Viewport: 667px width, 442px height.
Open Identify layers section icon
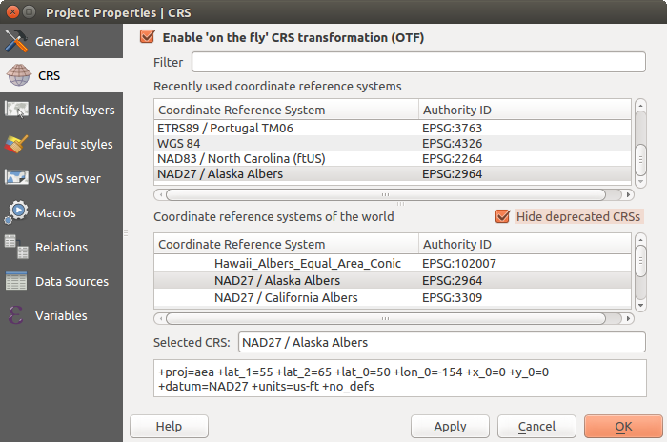coord(16,110)
